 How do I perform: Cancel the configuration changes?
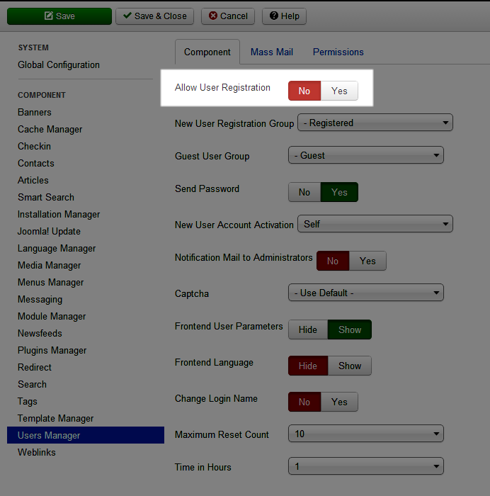point(227,16)
